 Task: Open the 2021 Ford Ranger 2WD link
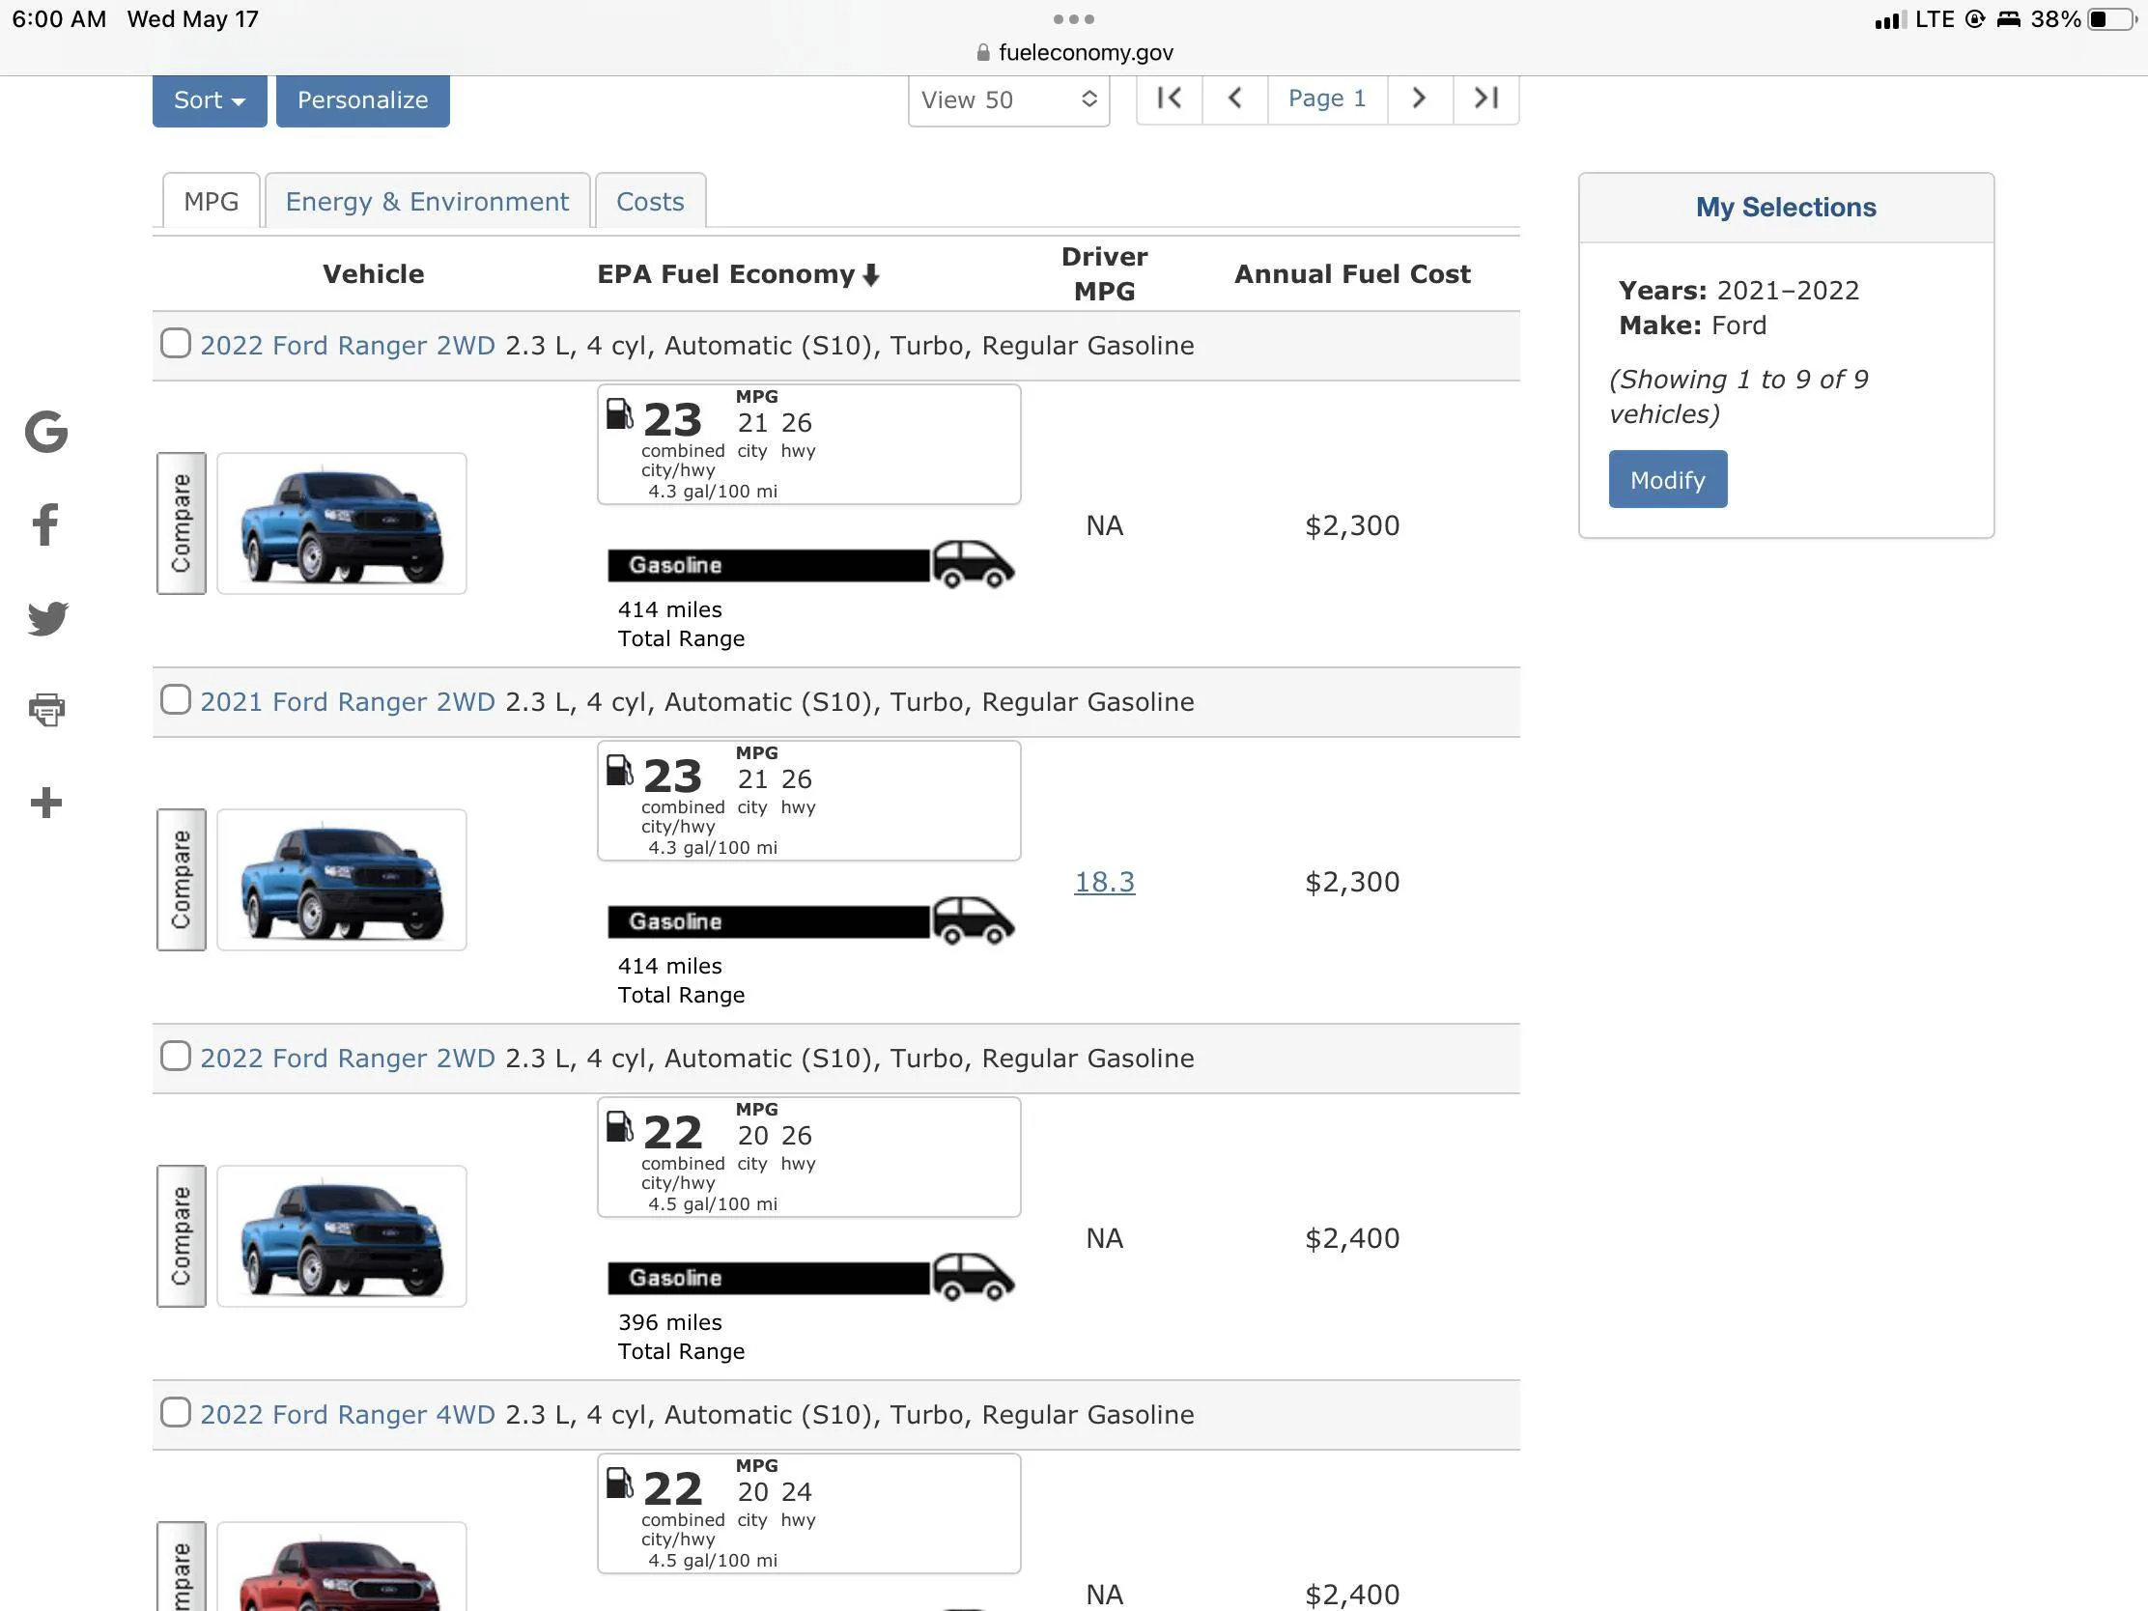click(348, 701)
